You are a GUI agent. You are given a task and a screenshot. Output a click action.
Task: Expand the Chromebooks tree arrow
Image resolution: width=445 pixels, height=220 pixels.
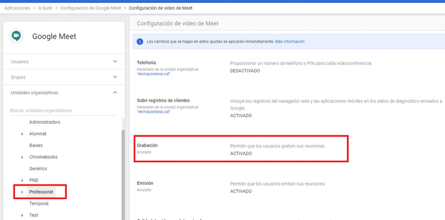click(x=22, y=157)
